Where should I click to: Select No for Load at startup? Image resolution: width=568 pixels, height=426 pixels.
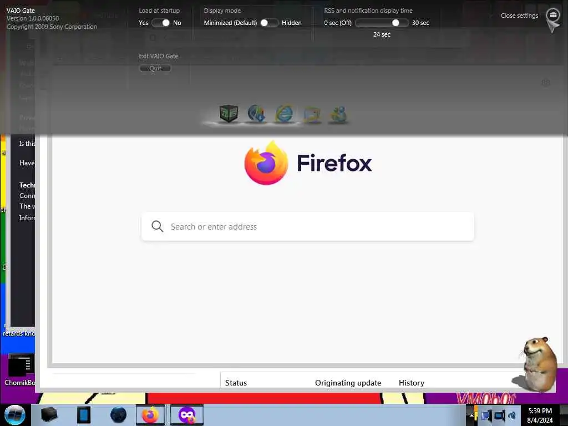[177, 23]
